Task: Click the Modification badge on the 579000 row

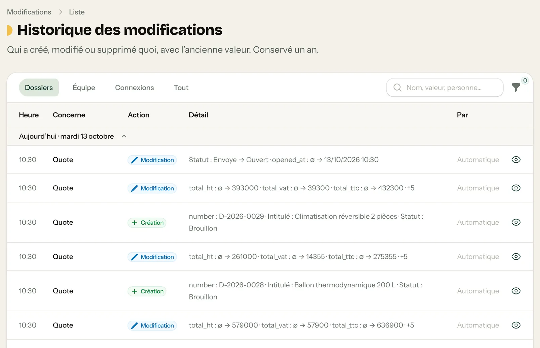Action: click(152, 326)
